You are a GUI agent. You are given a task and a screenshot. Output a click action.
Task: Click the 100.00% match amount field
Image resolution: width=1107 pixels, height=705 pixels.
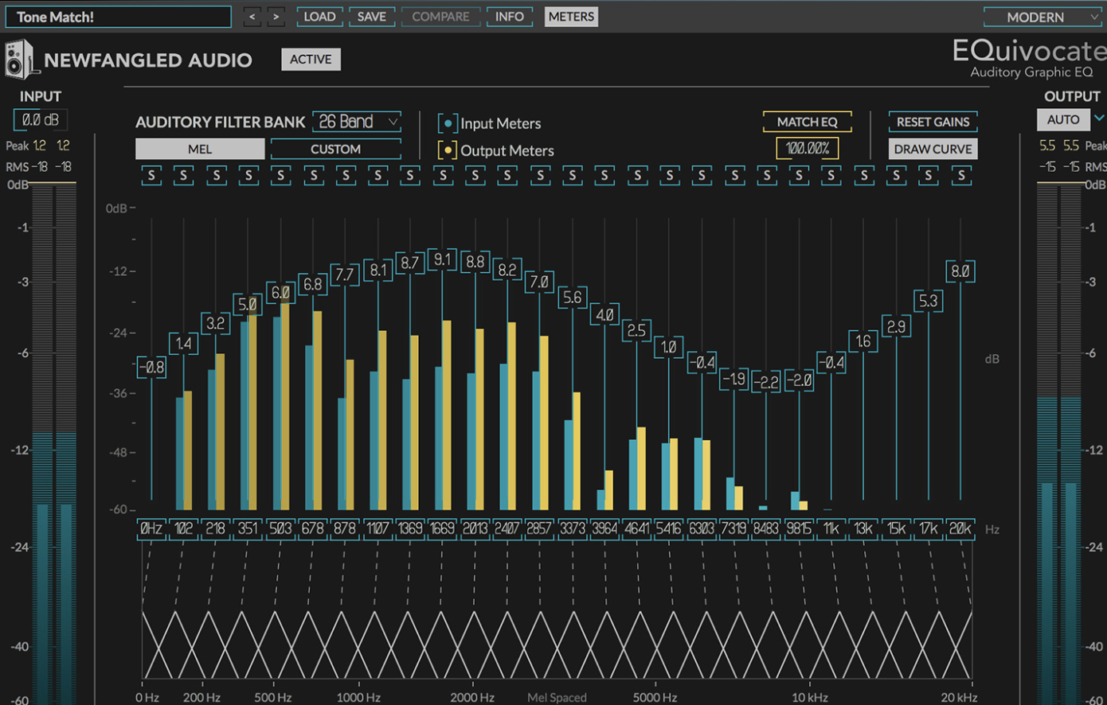pos(807,147)
